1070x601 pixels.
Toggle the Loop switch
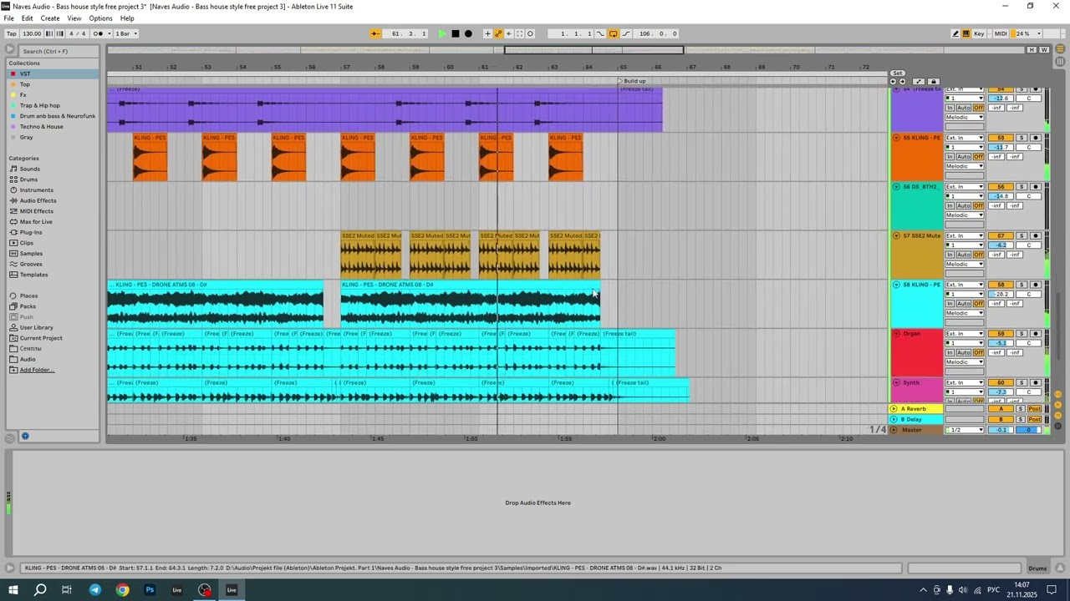613,33
